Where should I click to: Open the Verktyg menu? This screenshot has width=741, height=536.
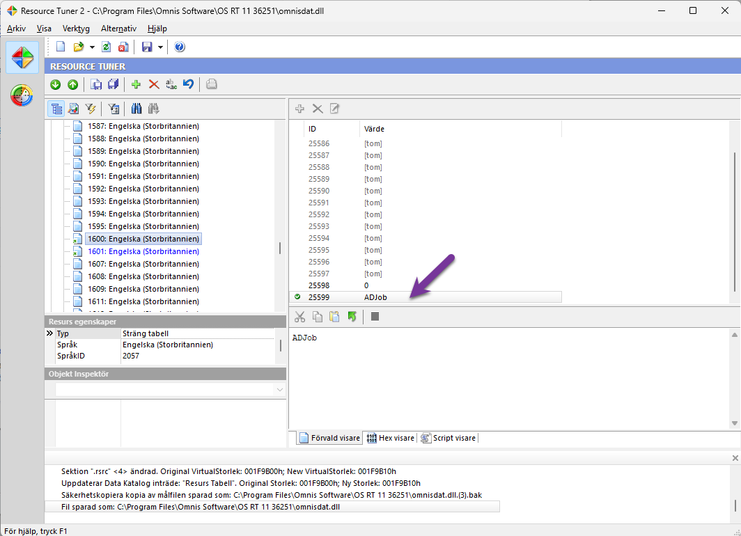76,29
